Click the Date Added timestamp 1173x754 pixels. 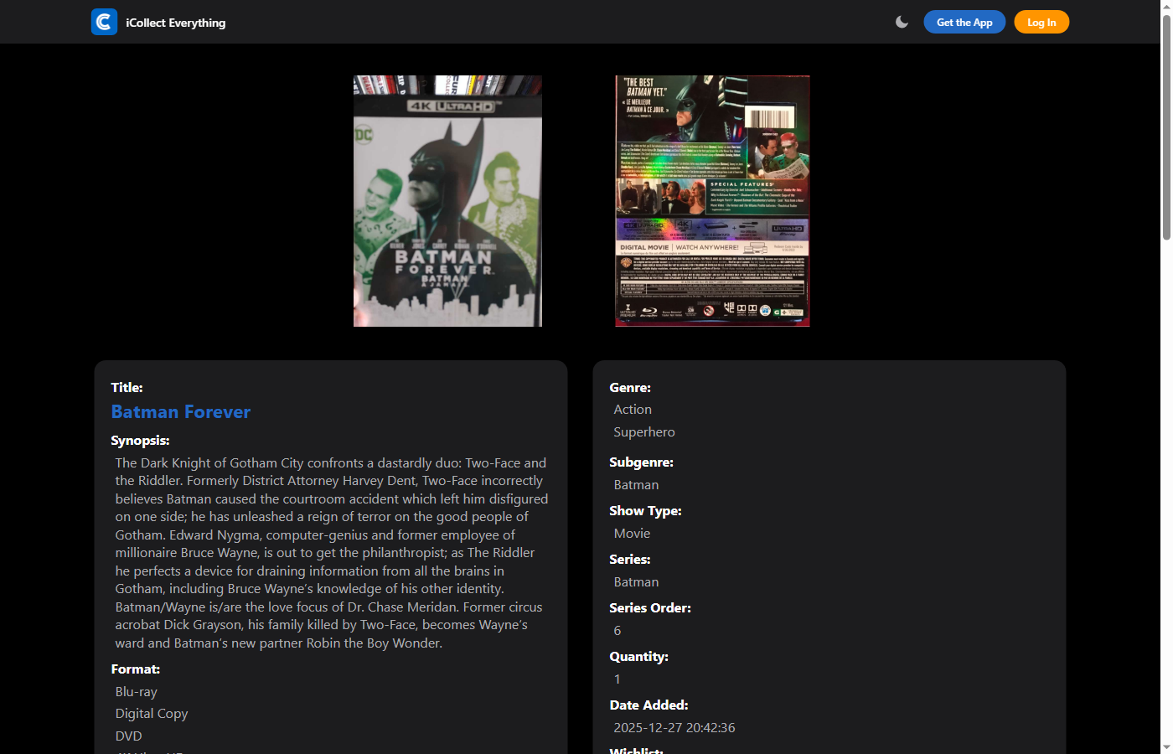(674, 727)
